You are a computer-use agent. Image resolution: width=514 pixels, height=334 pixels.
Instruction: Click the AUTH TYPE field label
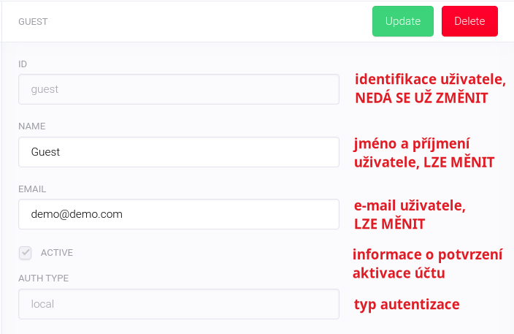click(x=42, y=278)
